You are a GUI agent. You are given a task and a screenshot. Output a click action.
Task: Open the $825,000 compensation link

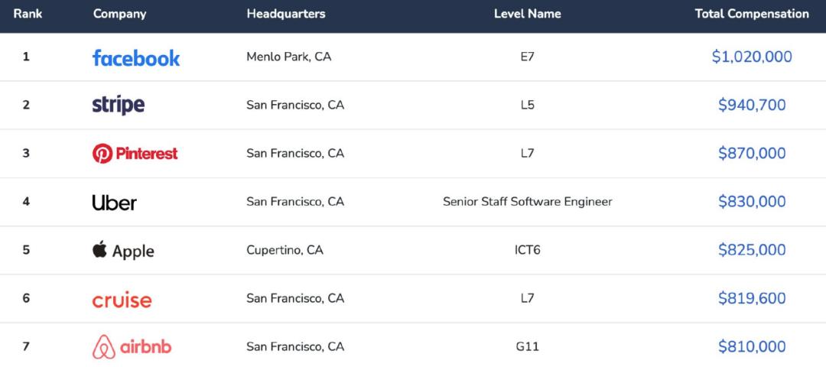pyautogui.click(x=752, y=250)
